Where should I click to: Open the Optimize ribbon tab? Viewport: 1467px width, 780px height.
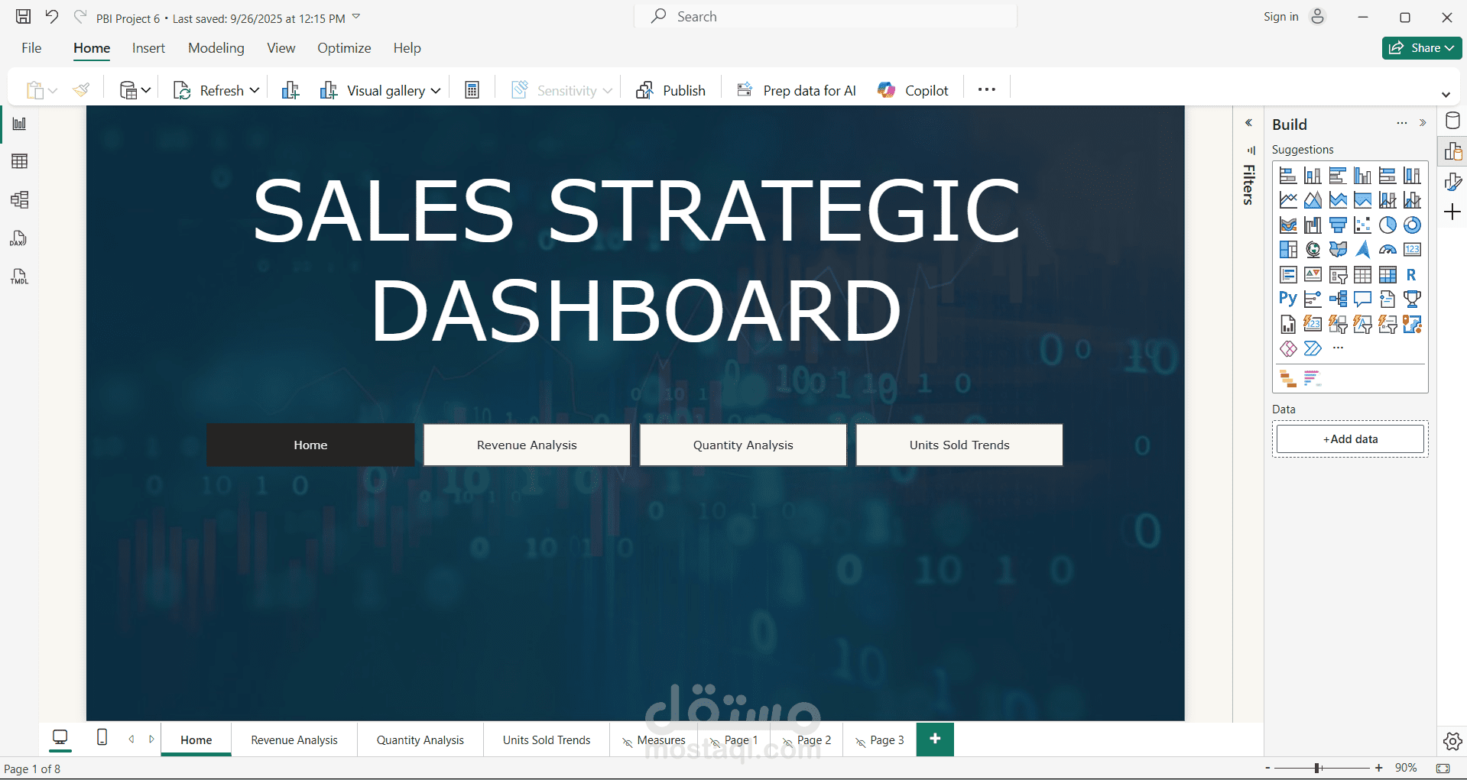click(x=344, y=48)
